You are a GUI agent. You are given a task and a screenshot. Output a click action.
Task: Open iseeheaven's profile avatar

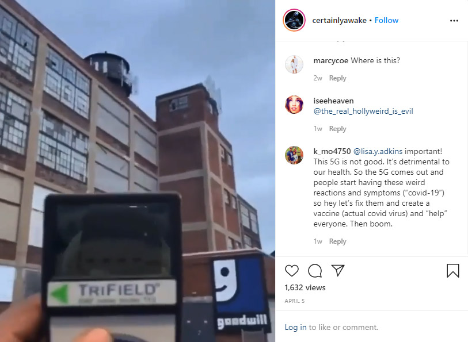[294, 105]
